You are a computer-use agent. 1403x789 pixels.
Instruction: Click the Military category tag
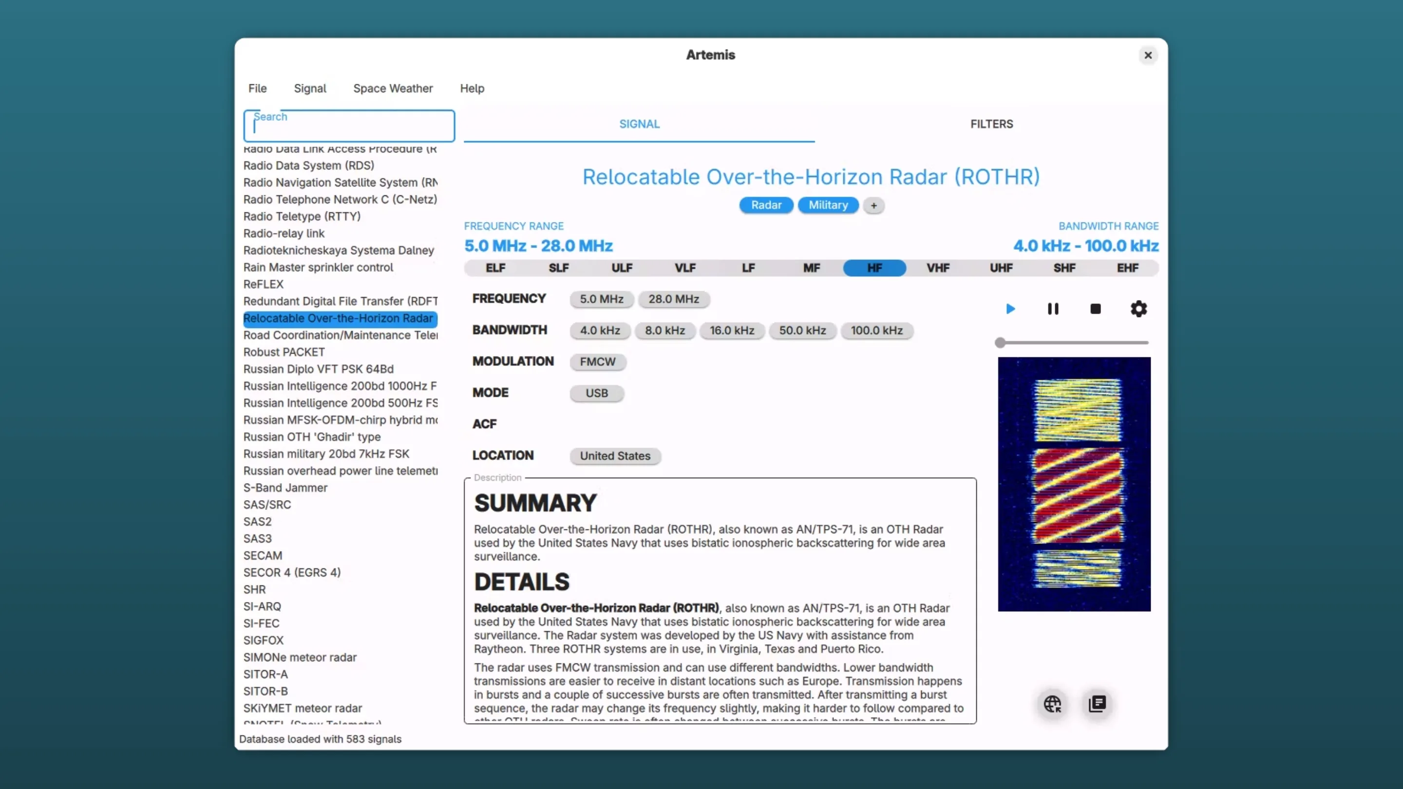(x=828, y=205)
